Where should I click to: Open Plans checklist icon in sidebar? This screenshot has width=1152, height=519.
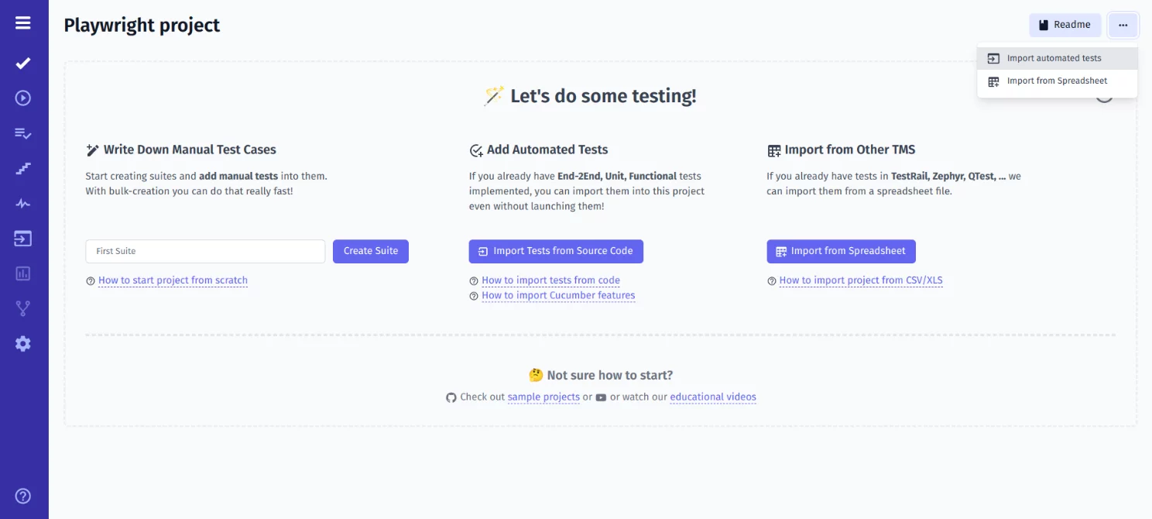(23, 133)
